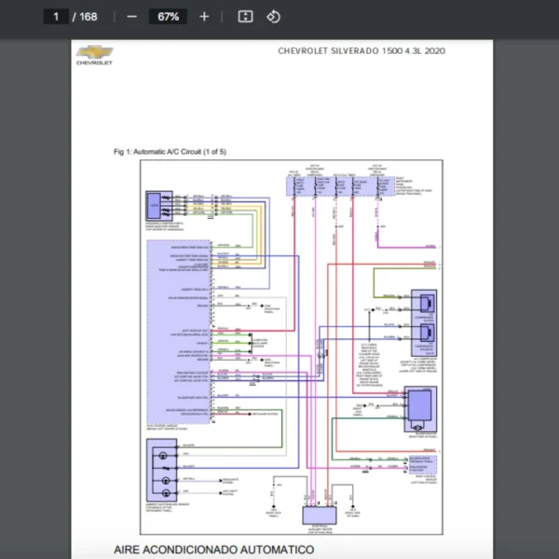Click the fuse block at diagram top
This screenshot has width=559, height=559.
point(340,184)
